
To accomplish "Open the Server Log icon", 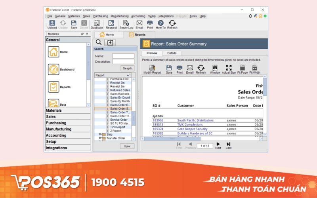I will tap(126, 23).
